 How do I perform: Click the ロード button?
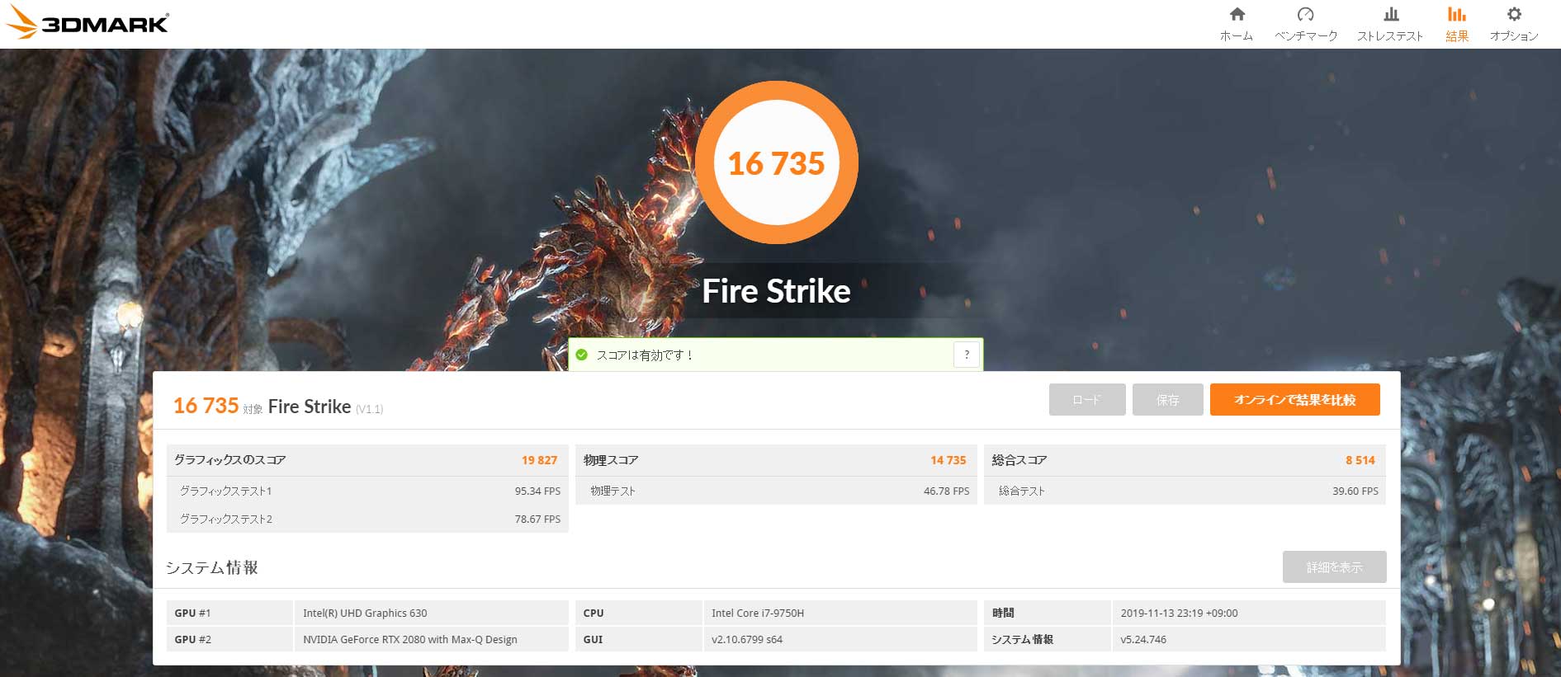1087,399
